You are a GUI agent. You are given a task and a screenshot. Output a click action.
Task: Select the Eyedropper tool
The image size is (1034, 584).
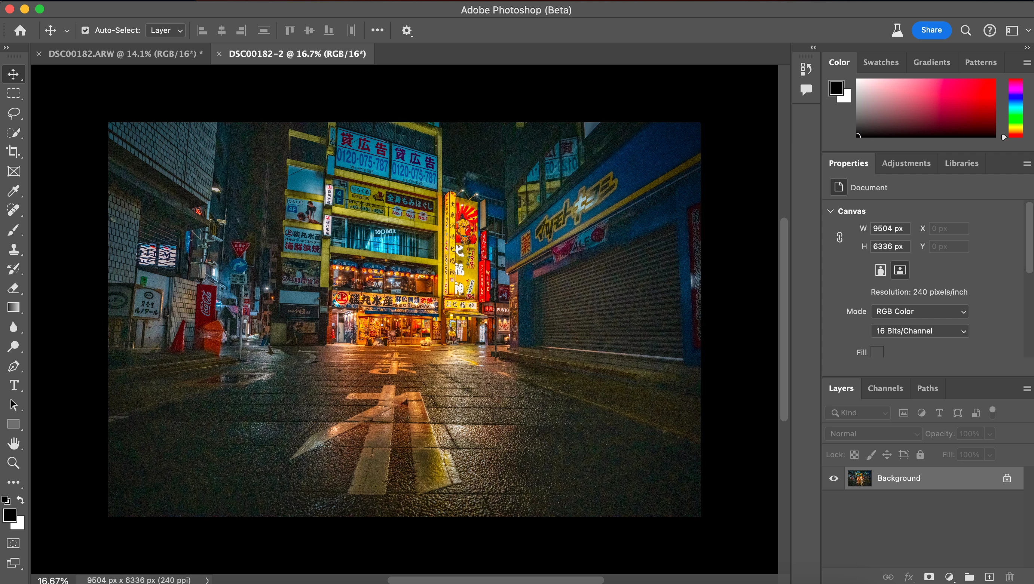click(13, 191)
